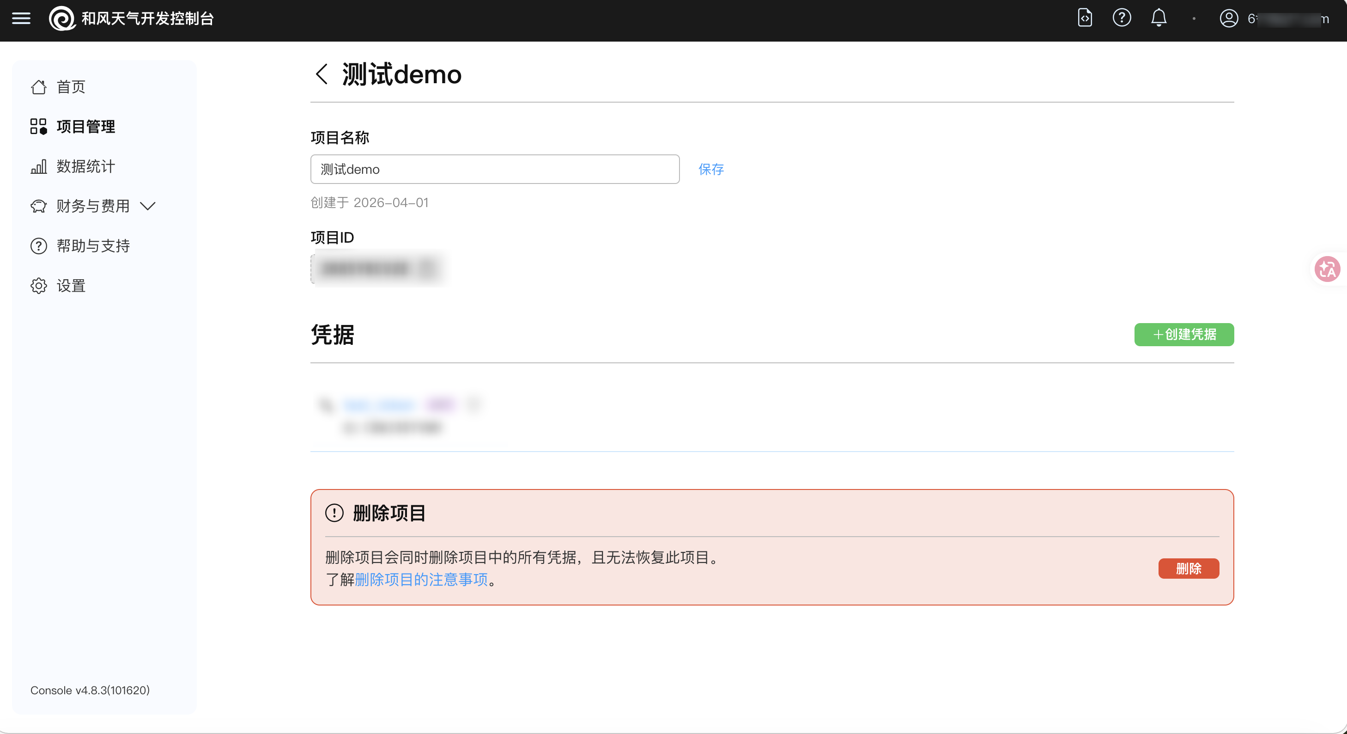The image size is (1347, 734).
Task: Expand the 财务与费用 sidebar section
Action: (93, 206)
